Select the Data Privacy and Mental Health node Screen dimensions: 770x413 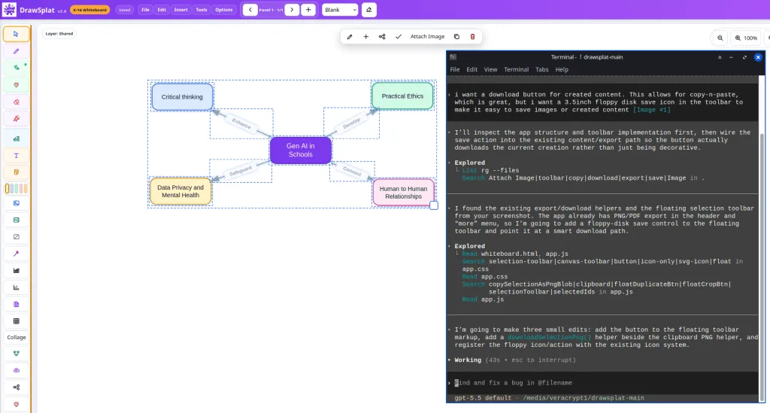180,191
